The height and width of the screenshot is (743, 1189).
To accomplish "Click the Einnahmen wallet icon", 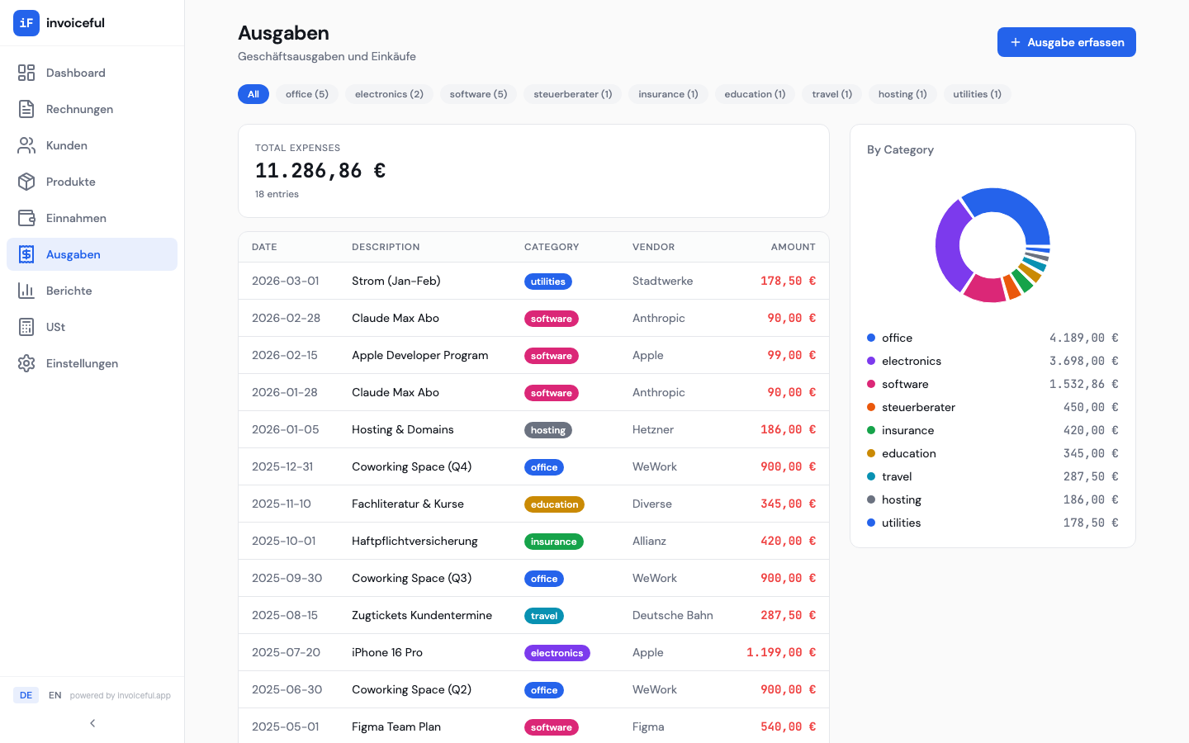I will (x=26, y=218).
